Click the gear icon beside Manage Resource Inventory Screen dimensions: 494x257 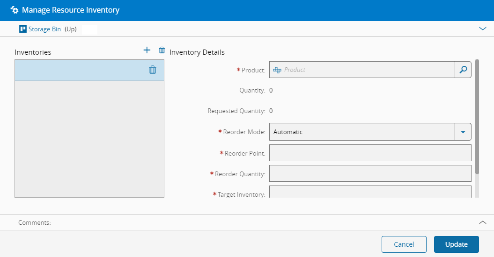pyautogui.click(x=15, y=10)
